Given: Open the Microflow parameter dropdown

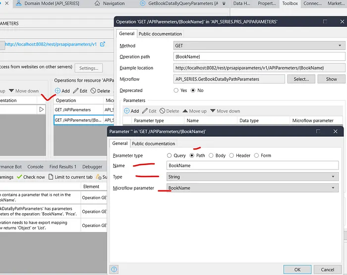Looking at the screenshot, I should [x=252, y=188].
